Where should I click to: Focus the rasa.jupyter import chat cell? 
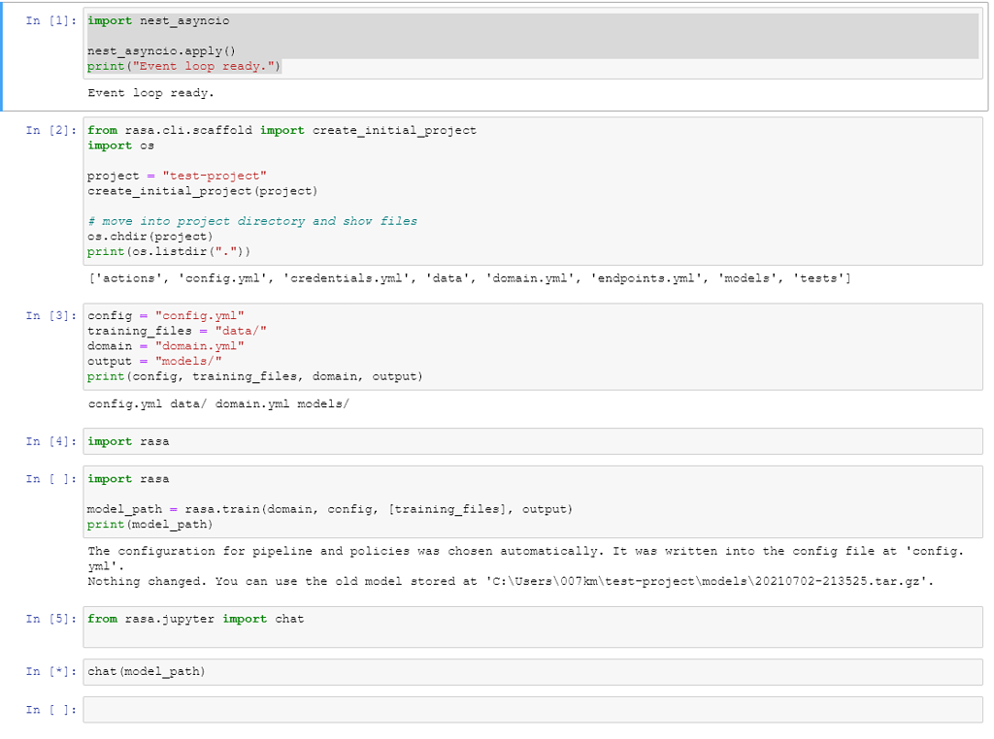pos(532,627)
